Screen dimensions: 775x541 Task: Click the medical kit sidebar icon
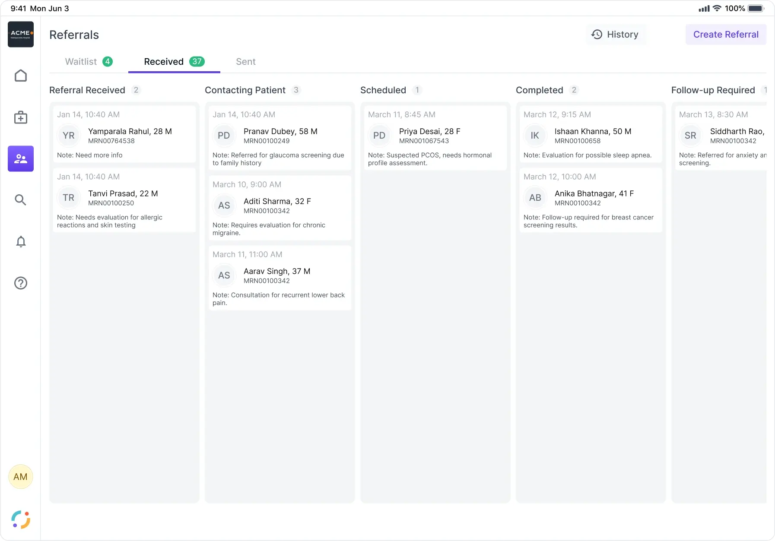[21, 117]
